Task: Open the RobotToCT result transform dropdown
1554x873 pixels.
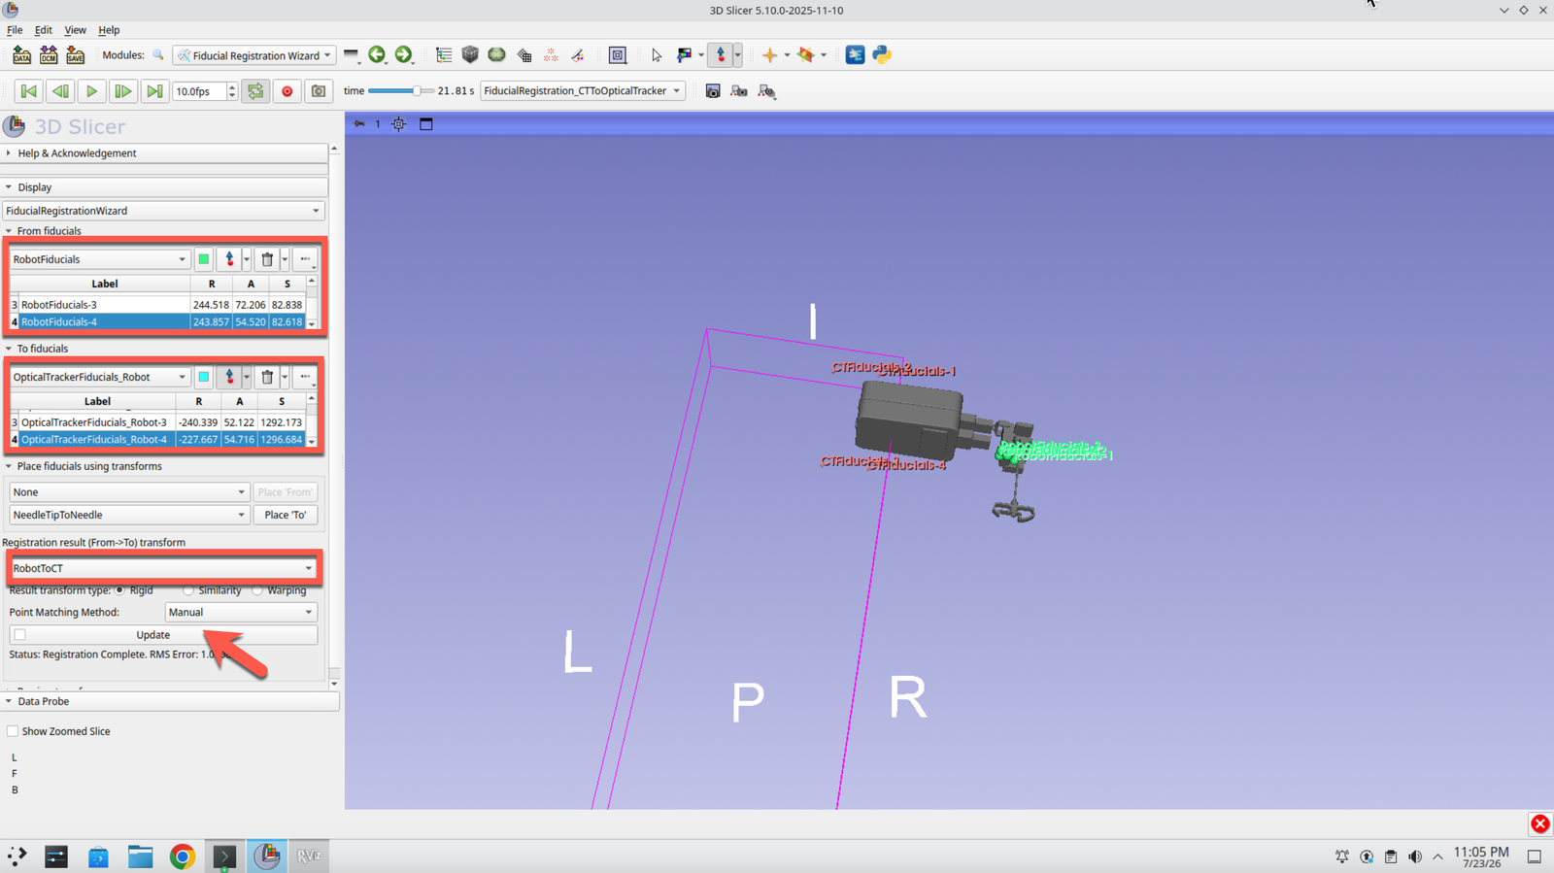Action: pos(162,568)
